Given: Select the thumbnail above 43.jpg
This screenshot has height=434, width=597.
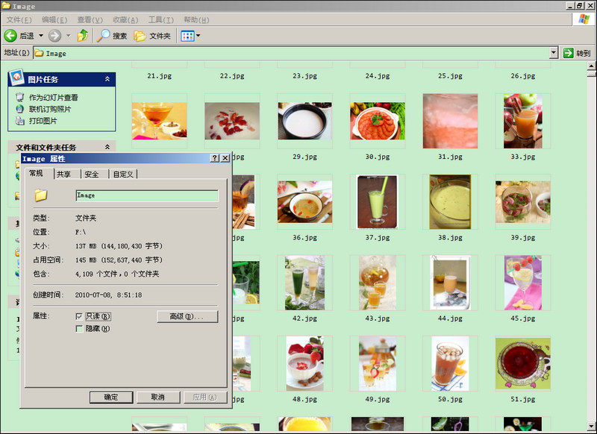Looking at the screenshot, I should pos(378,283).
